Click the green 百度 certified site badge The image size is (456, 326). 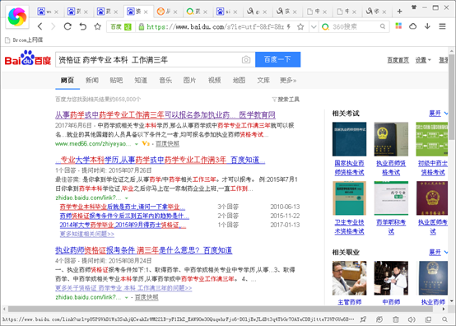click(x=121, y=27)
